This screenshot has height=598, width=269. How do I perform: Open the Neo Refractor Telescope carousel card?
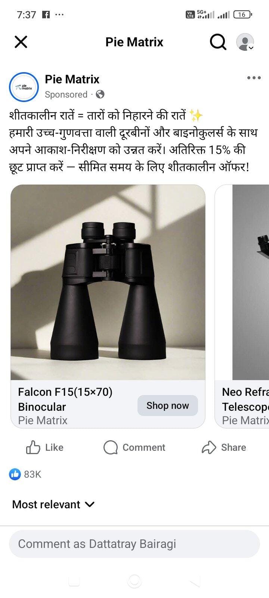(x=242, y=306)
